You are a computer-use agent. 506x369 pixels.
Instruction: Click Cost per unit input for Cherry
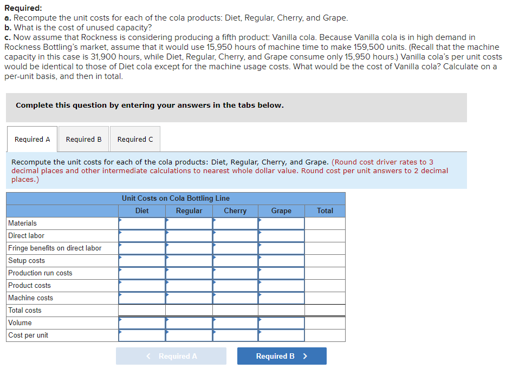click(235, 335)
